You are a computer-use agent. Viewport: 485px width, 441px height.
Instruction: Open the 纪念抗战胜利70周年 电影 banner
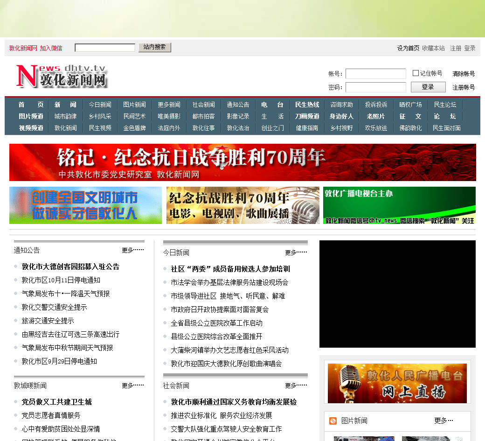coord(243,205)
